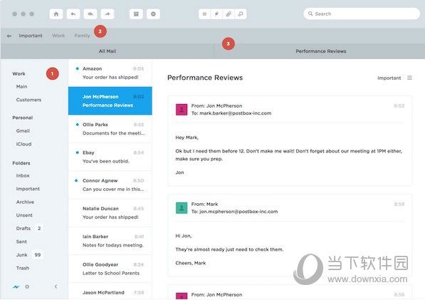This screenshot has width=425, height=300.
Task: Switch to the All Mail tab
Action: [107, 51]
